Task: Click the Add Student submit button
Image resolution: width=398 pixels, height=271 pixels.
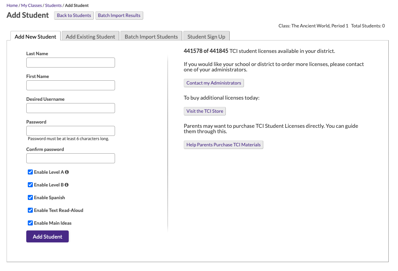Action: click(47, 236)
